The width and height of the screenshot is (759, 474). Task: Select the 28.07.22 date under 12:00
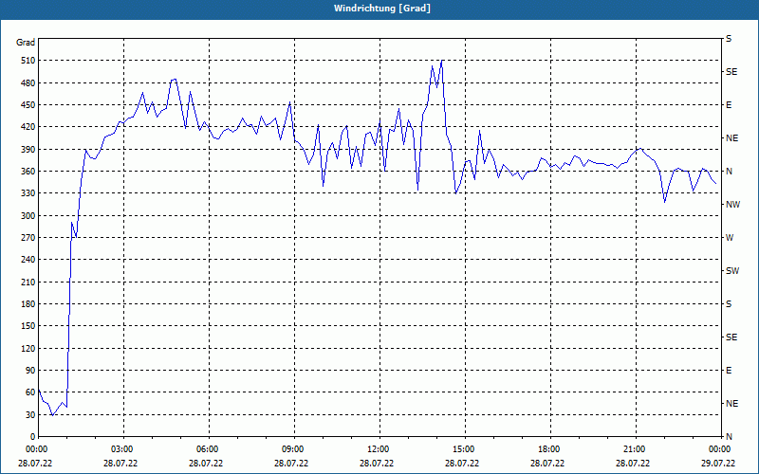point(377,464)
